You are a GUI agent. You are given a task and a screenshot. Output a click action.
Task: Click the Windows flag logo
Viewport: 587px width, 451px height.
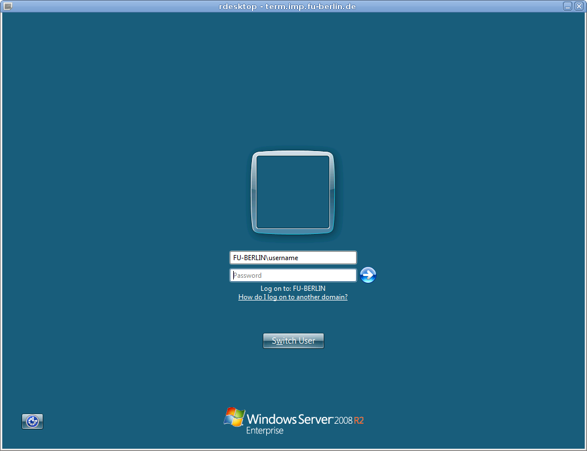234,417
